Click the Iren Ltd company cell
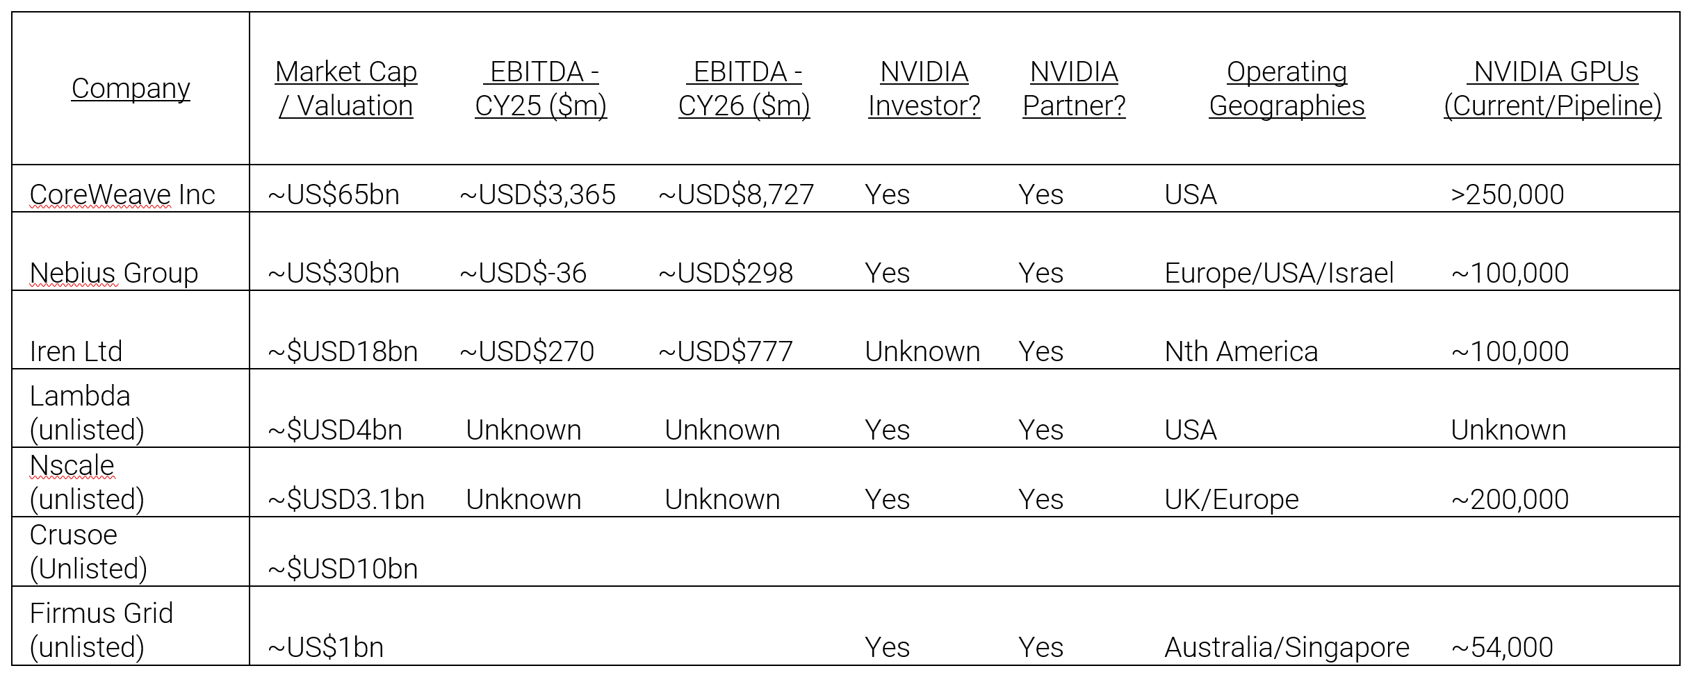 pos(76,351)
